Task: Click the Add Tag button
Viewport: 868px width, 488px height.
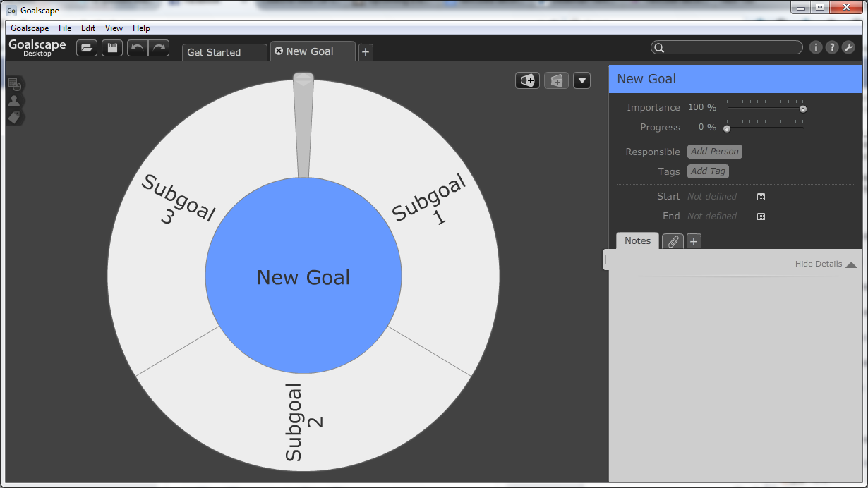Action: point(708,171)
